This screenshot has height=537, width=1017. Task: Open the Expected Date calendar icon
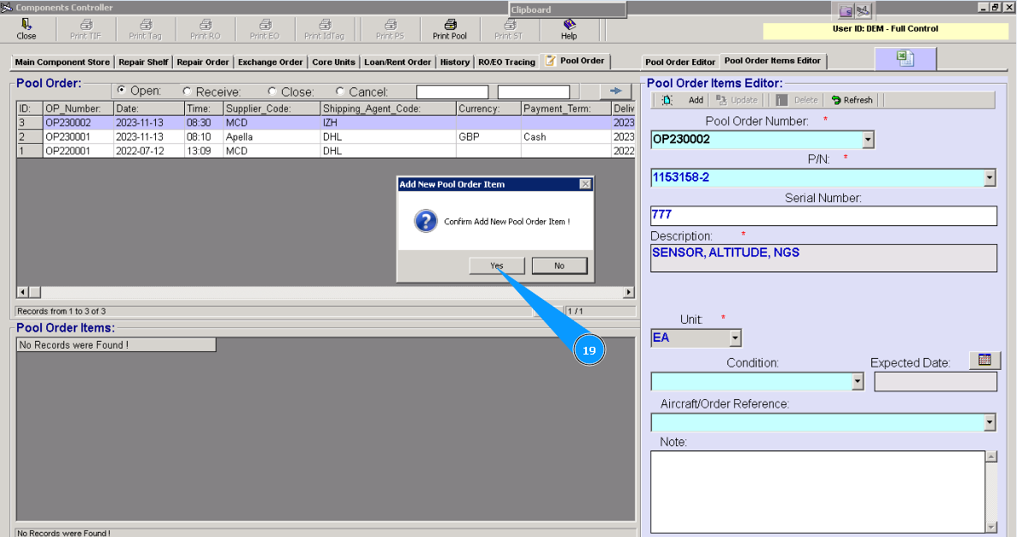tap(984, 360)
